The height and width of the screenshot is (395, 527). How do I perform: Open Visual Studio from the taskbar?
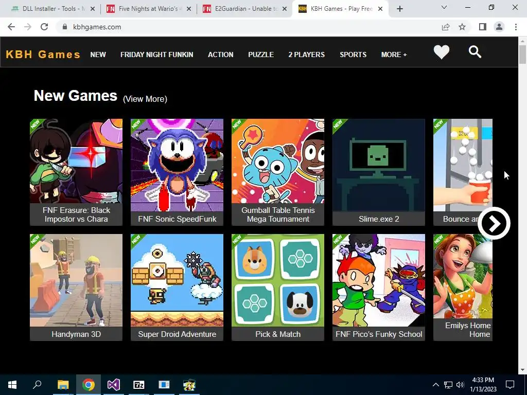pos(114,385)
